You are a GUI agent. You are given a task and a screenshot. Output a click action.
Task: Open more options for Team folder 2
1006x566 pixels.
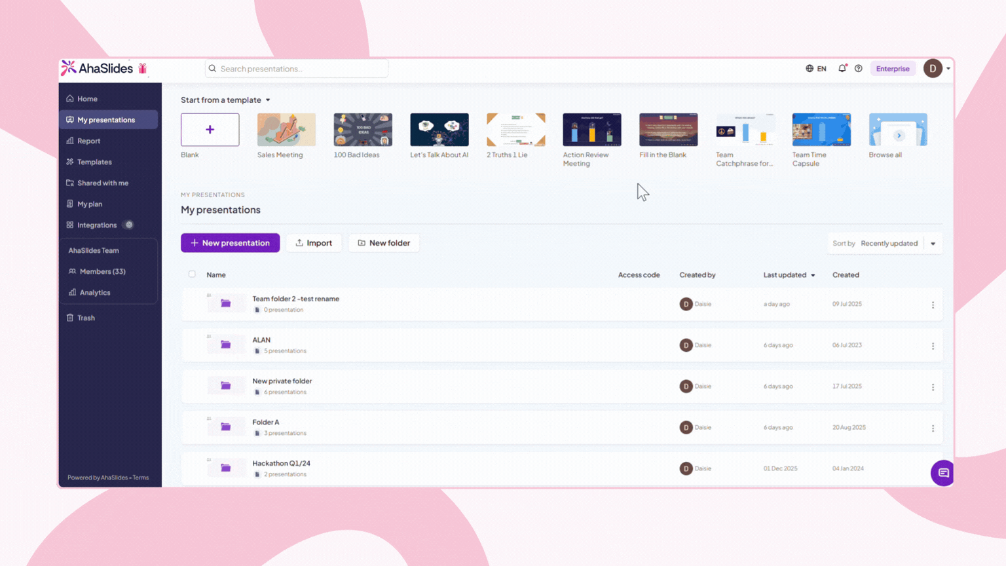(933, 305)
